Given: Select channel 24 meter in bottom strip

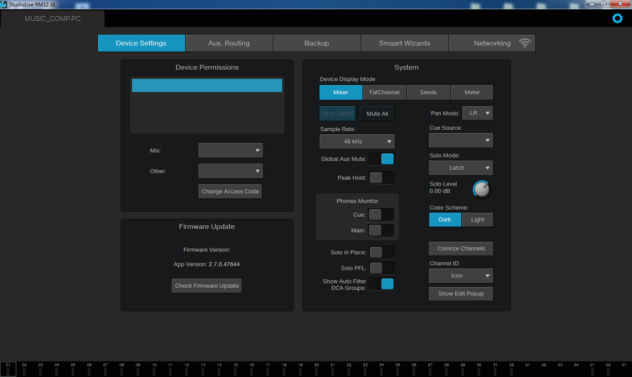Looking at the screenshot, I should click(382, 369).
